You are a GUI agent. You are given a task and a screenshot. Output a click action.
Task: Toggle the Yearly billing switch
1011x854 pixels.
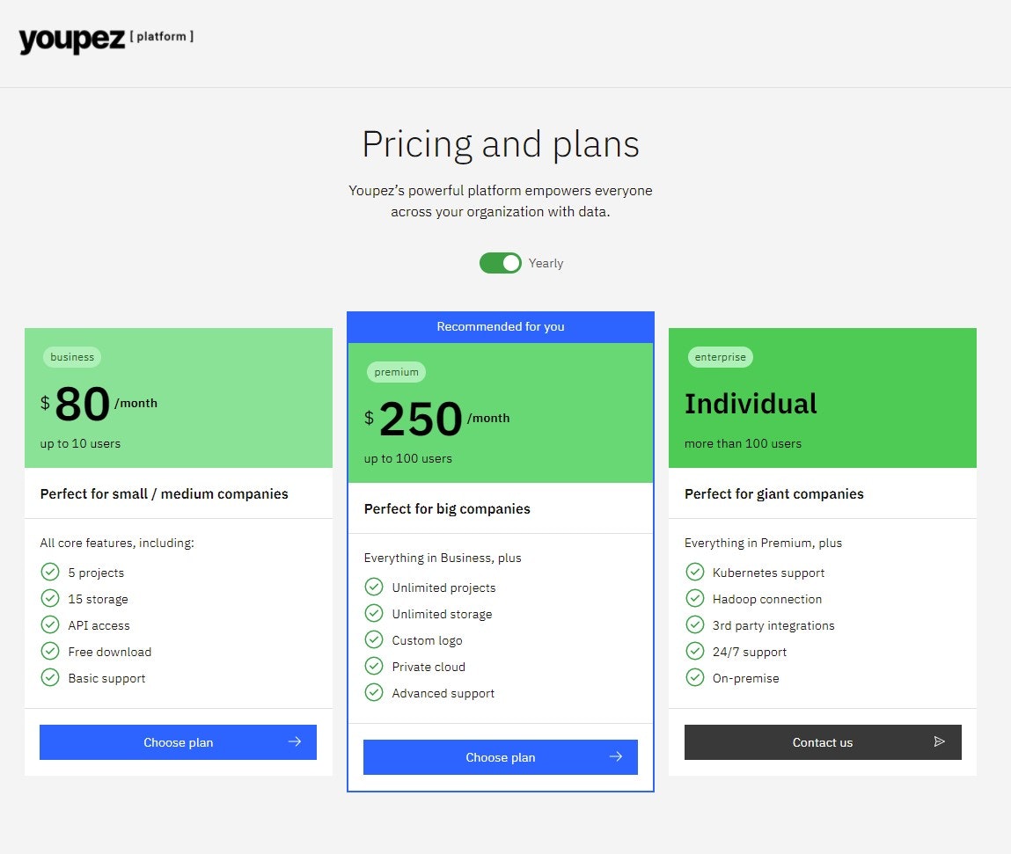500,262
